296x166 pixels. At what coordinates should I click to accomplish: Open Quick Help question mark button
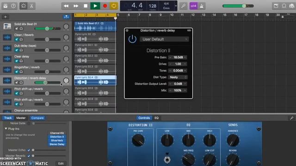(13, 6)
